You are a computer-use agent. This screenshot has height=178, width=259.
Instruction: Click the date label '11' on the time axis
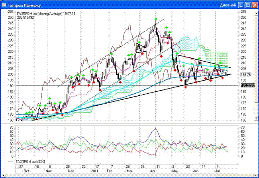click(x=158, y=166)
